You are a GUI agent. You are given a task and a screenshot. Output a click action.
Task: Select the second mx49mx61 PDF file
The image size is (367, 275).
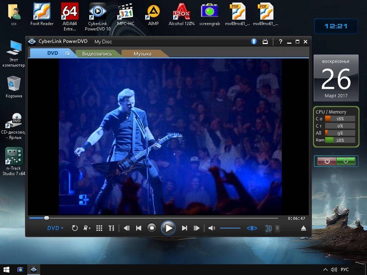[266, 14]
